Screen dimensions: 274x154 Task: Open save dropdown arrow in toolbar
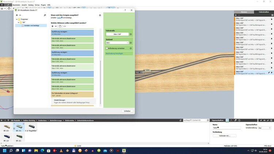click(5, 8)
